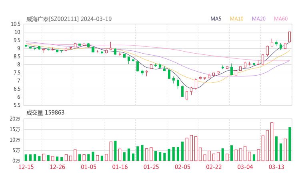Click the 12-15 date label
Image resolution: width=296 pixels, height=176 pixels.
[x=26, y=167]
